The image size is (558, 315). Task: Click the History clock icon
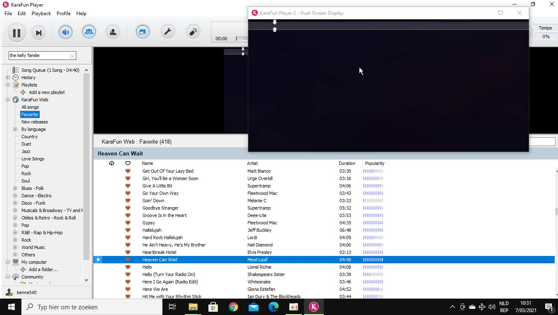coord(16,78)
